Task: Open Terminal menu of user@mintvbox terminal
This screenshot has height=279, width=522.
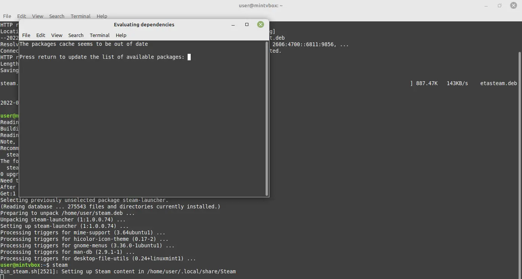Action: point(81,16)
